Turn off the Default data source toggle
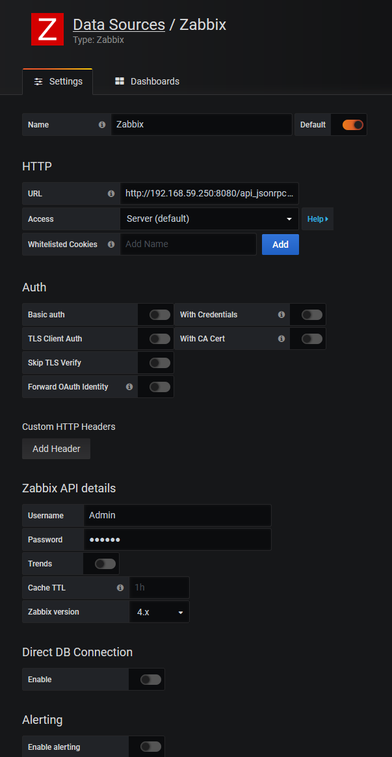Image resolution: width=392 pixels, height=757 pixels. pyautogui.click(x=353, y=125)
